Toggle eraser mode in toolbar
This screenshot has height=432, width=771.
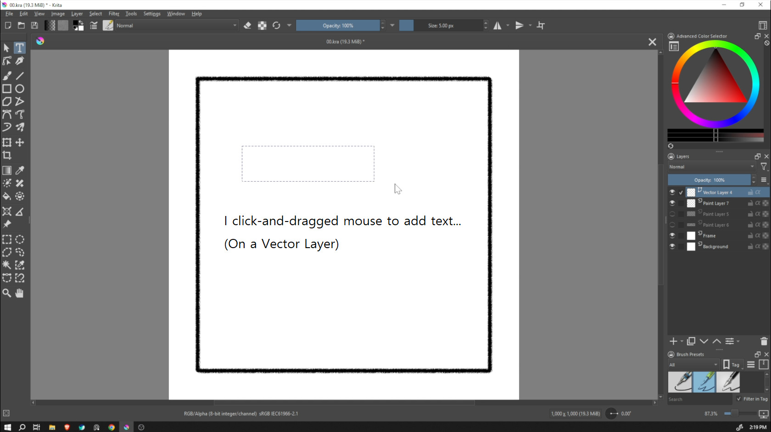click(x=247, y=26)
